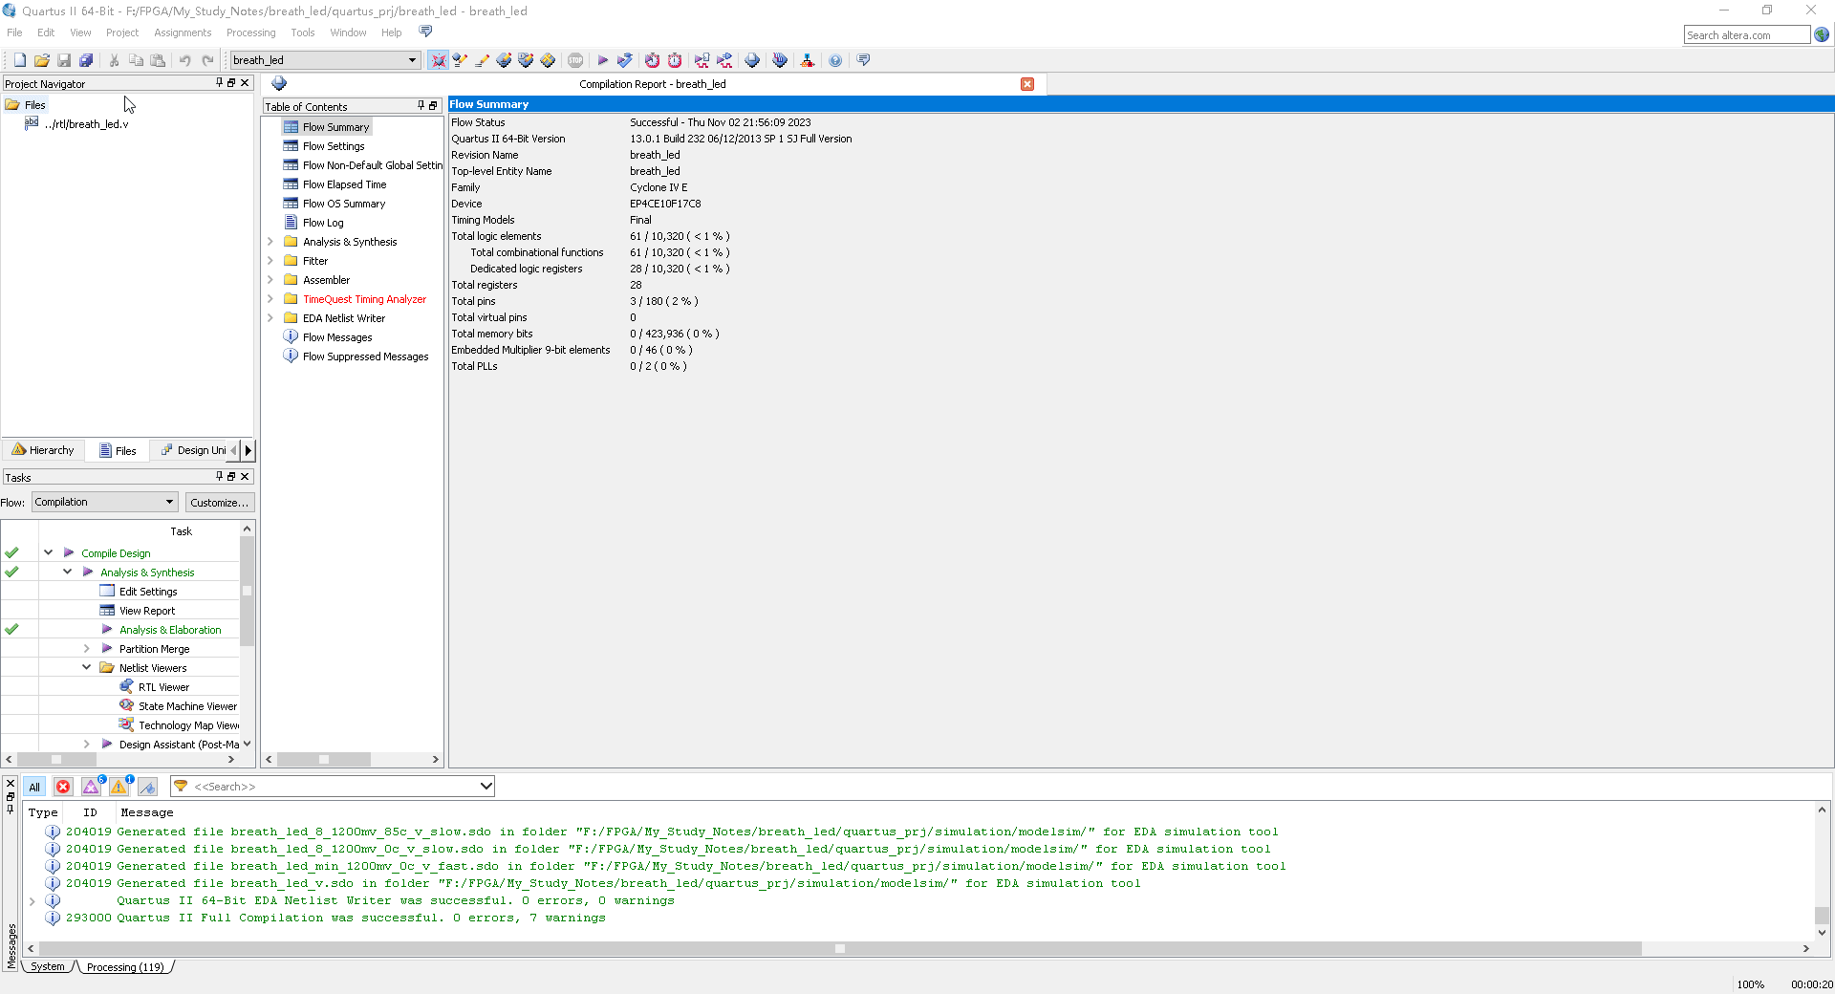1835x994 pixels.
Task: Switch to the System messages tab
Action: [48, 967]
